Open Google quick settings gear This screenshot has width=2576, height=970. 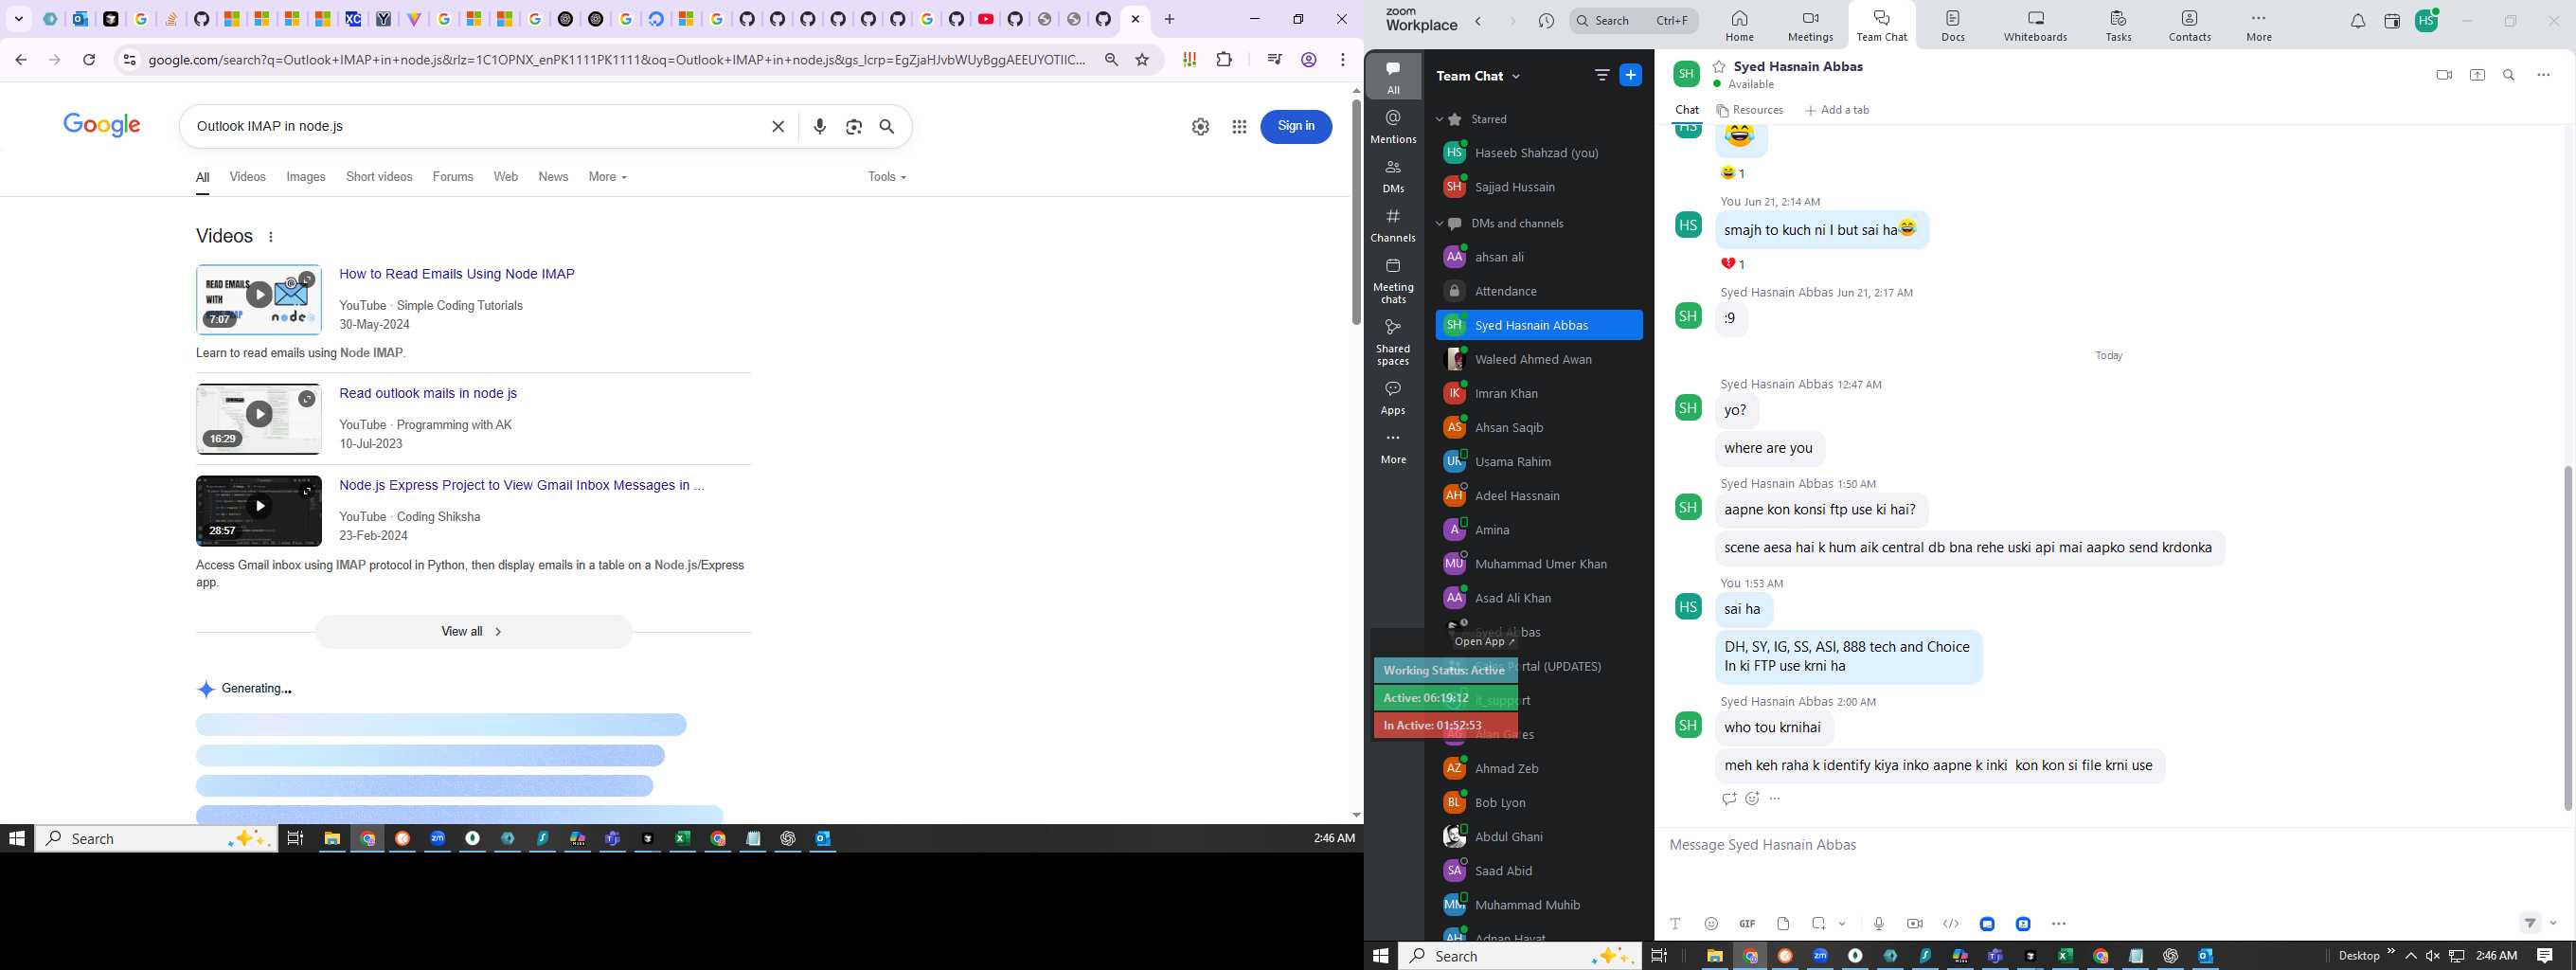pyautogui.click(x=1200, y=126)
